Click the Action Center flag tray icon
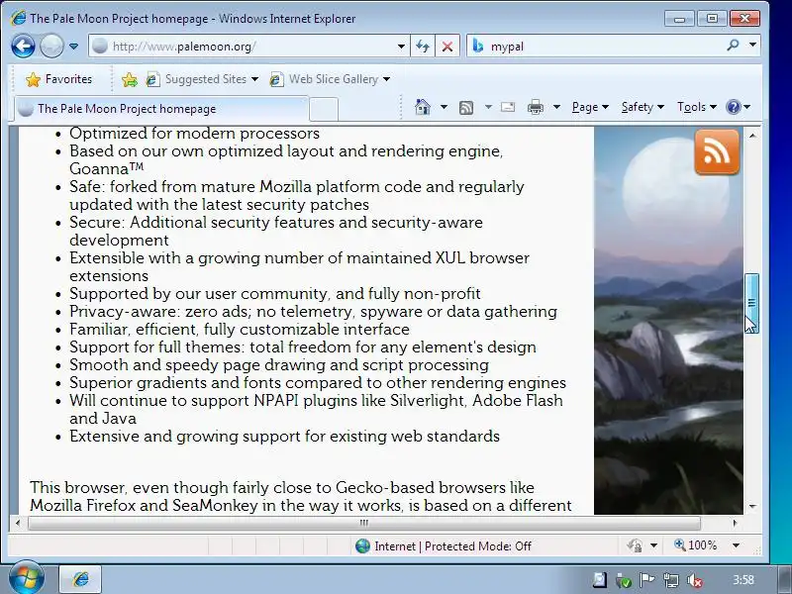792x594 pixels. coord(647,580)
